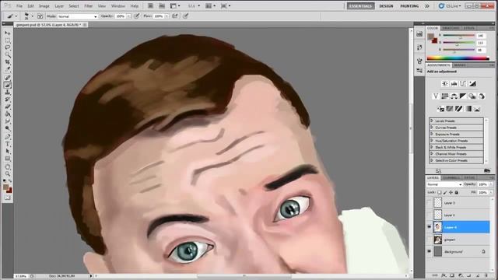Viewport: 498px width, 280px height.
Task: Show Layer 1 using its visibility box
Action: tap(430, 215)
